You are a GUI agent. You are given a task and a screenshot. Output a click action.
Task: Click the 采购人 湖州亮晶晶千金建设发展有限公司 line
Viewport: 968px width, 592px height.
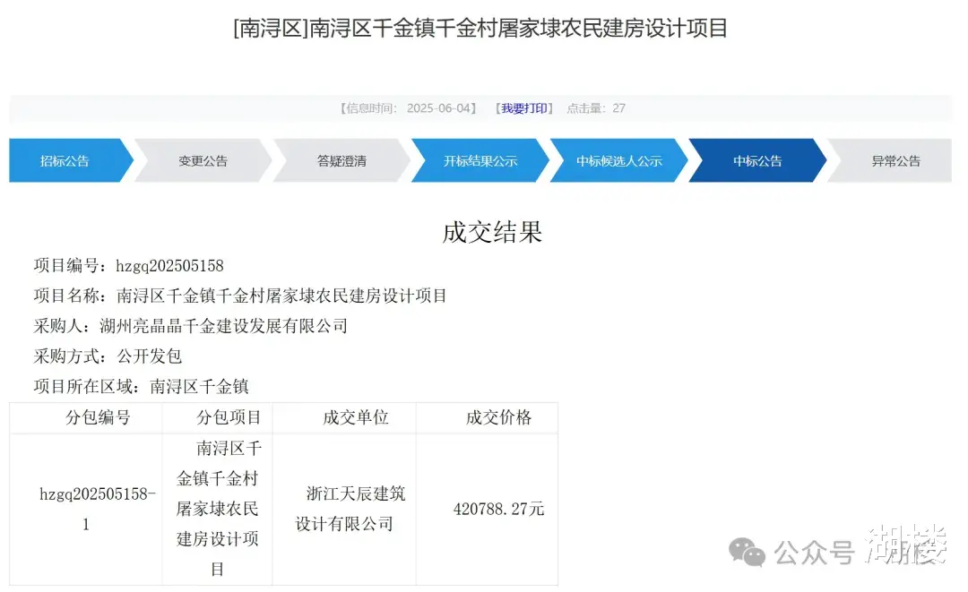(191, 326)
